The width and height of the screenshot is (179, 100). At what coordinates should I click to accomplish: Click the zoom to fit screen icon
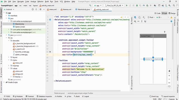[169, 86]
